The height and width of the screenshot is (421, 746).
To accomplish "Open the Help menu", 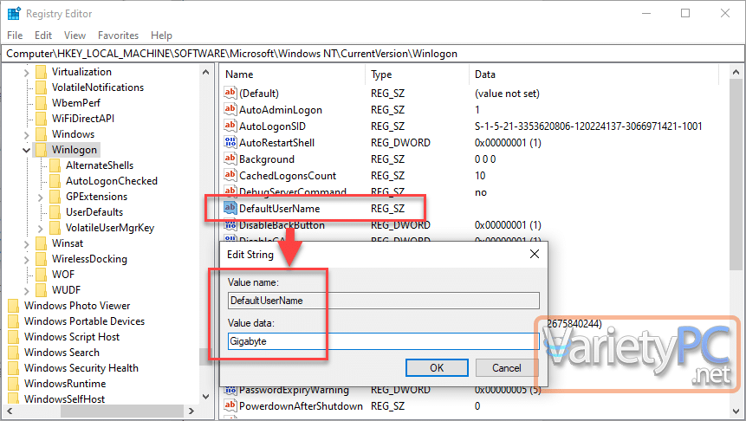I will (x=161, y=36).
